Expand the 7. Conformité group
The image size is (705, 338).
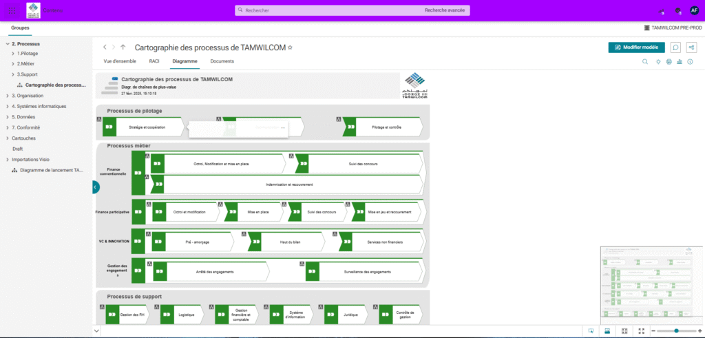coord(7,127)
